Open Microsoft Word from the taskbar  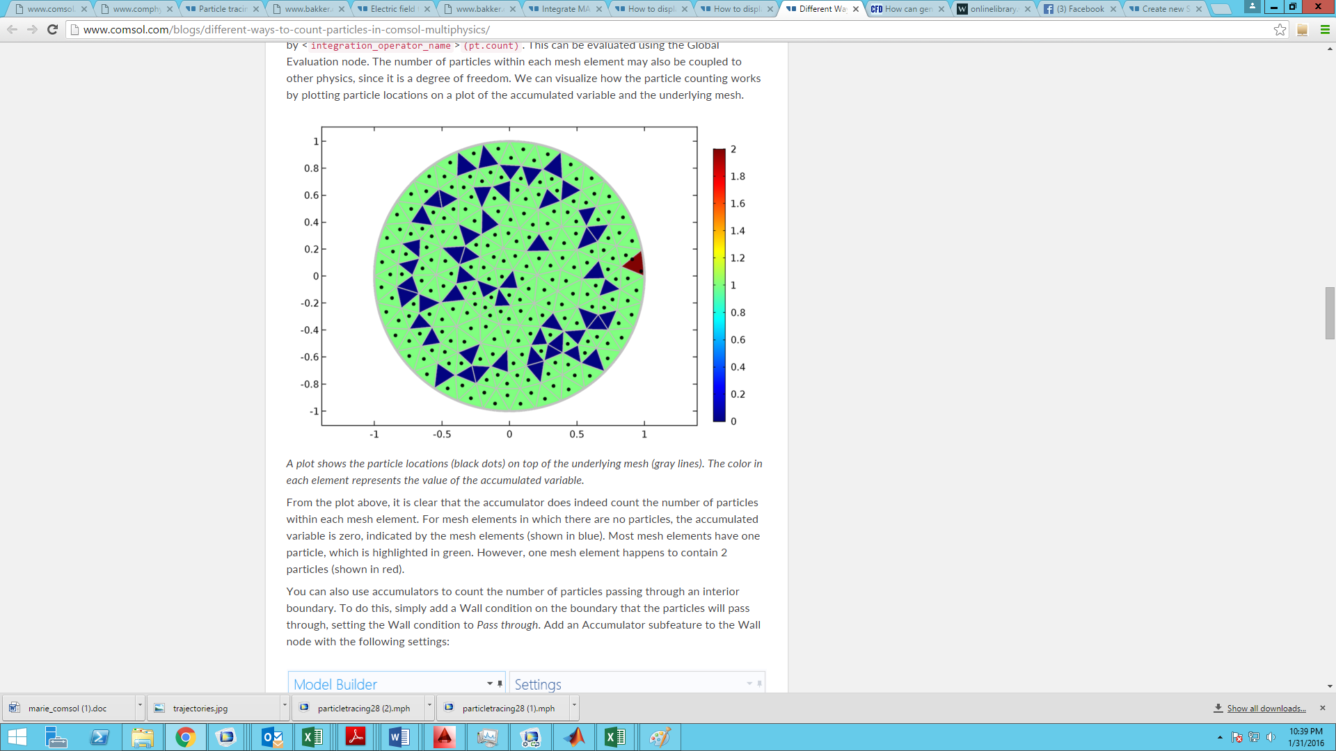399,737
